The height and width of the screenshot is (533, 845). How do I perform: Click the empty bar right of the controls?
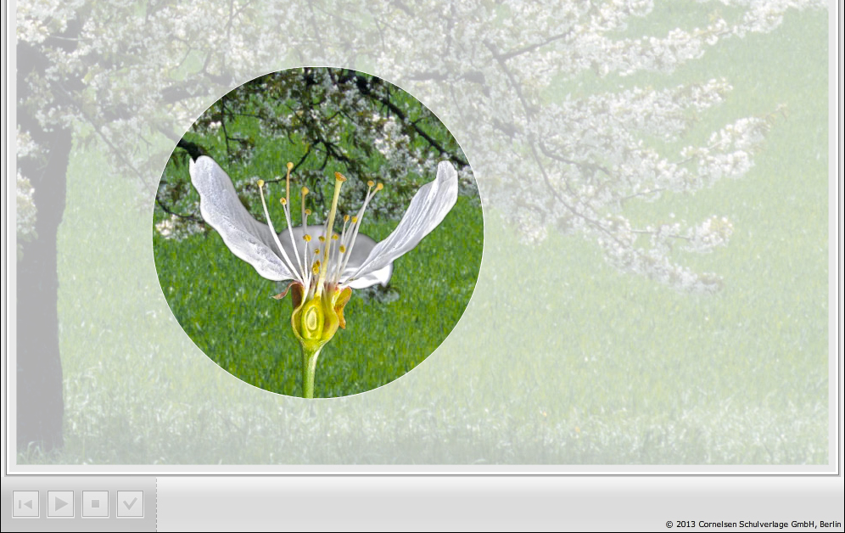click(492, 501)
